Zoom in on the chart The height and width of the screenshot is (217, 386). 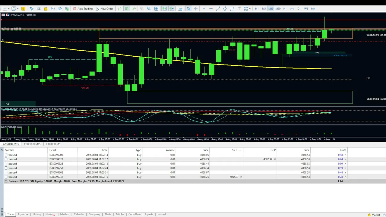[142, 8]
